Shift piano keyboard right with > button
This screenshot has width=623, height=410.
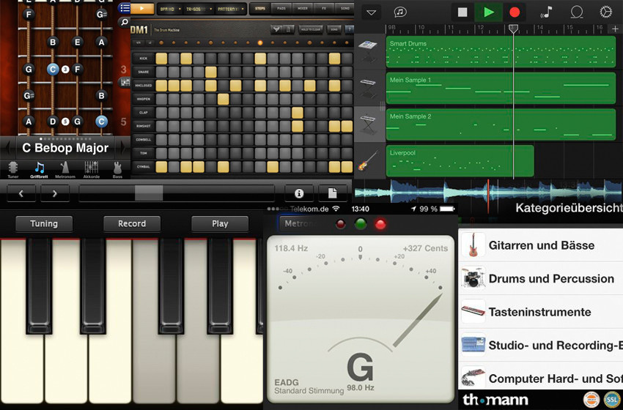55,193
